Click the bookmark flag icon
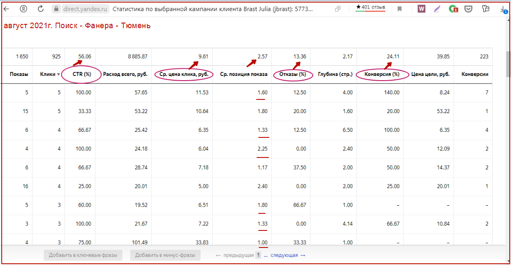This screenshot has height=265, width=511. pos(400,9)
